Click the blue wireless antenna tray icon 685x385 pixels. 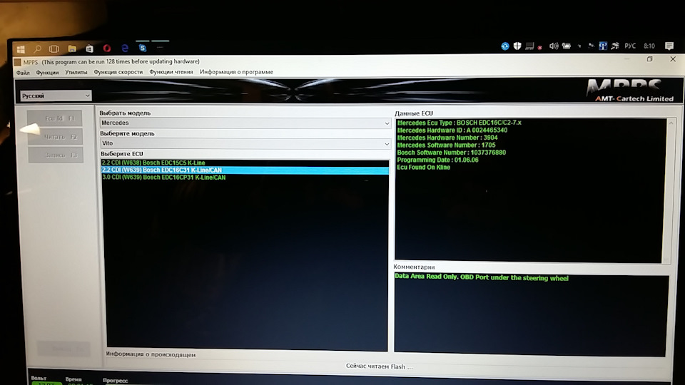click(x=603, y=46)
